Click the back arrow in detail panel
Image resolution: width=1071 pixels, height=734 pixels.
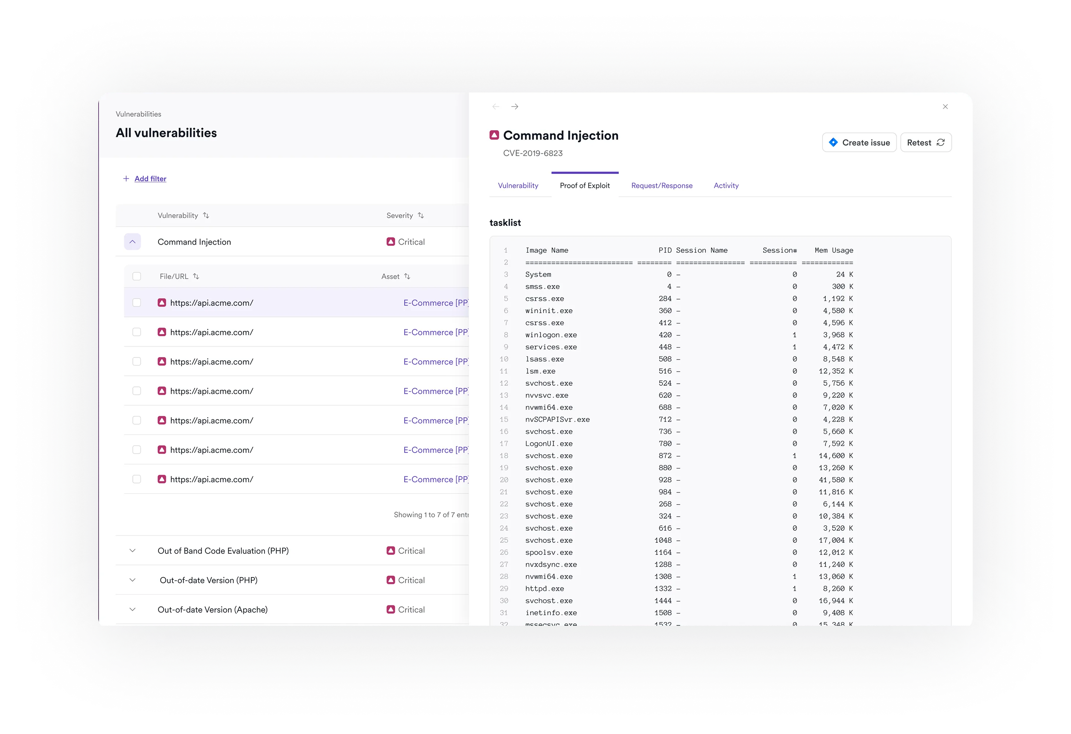496,106
